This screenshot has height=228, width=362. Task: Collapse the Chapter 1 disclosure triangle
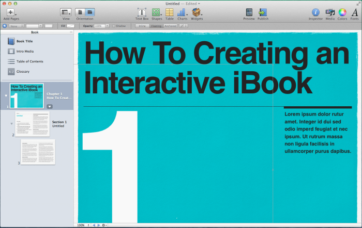[x=6, y=95]
